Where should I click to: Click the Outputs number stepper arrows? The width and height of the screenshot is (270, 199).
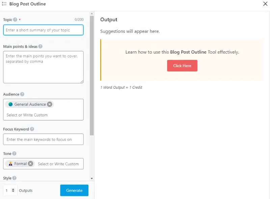click(x=13, y=191)
